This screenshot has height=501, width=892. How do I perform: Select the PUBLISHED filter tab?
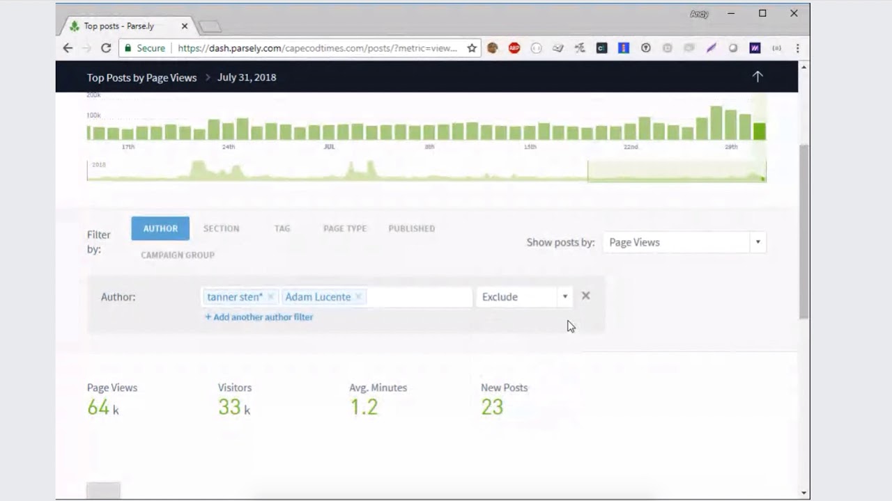click(412, 228)
